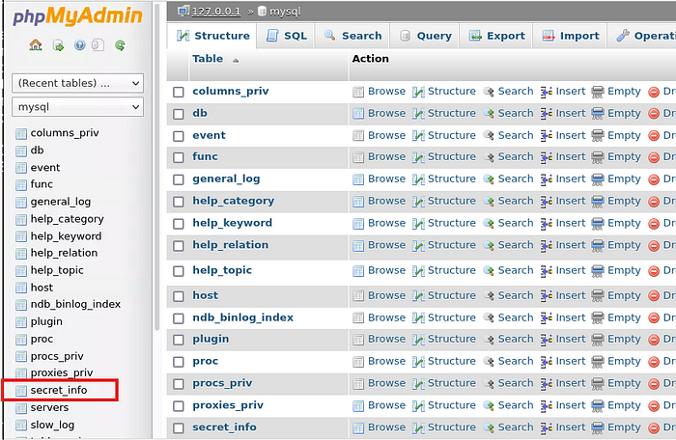
Task: Switch to the Structure tab
Action: point(213,36)
